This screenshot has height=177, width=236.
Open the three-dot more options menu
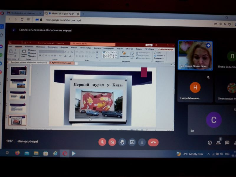(x=142, y=142)
